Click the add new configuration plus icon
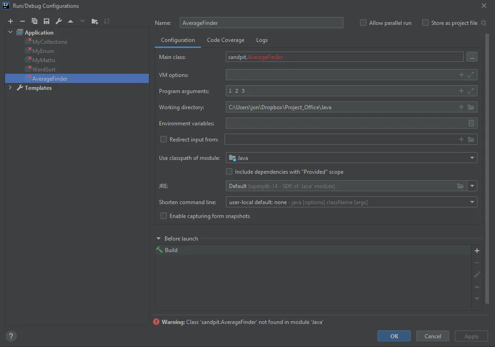This screenshot has height=347, width=495. pos(11,21)
